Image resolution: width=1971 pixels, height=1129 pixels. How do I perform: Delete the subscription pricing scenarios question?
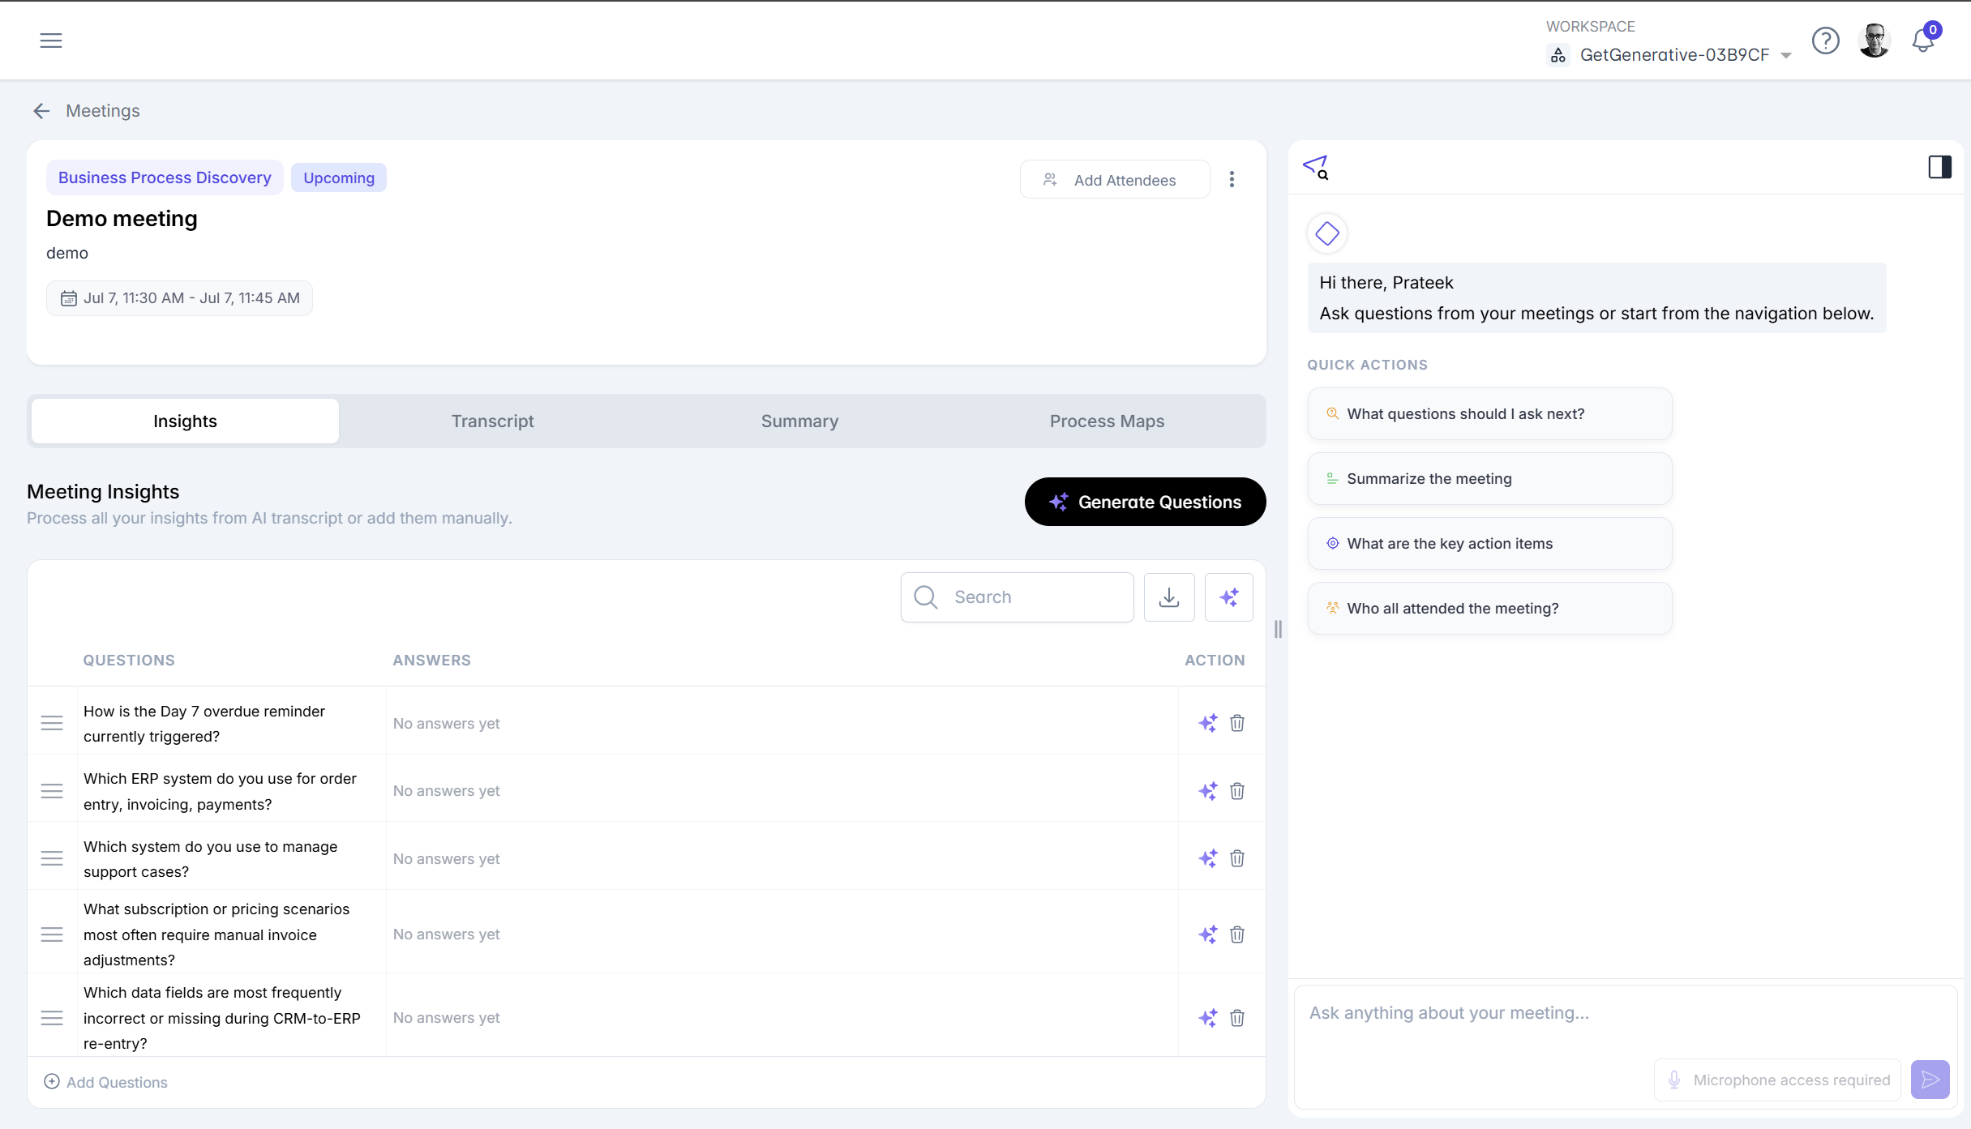pyautogui.click(x=1237, y=934)
